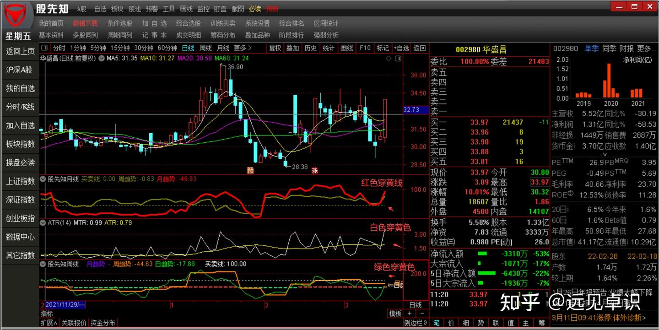The image size is (659, 330).
Task: Open the 自选 menu
Action: pyautogui.click(x=100, y=9)
